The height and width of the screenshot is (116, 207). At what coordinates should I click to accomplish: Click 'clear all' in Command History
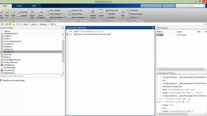coord(168,105)
